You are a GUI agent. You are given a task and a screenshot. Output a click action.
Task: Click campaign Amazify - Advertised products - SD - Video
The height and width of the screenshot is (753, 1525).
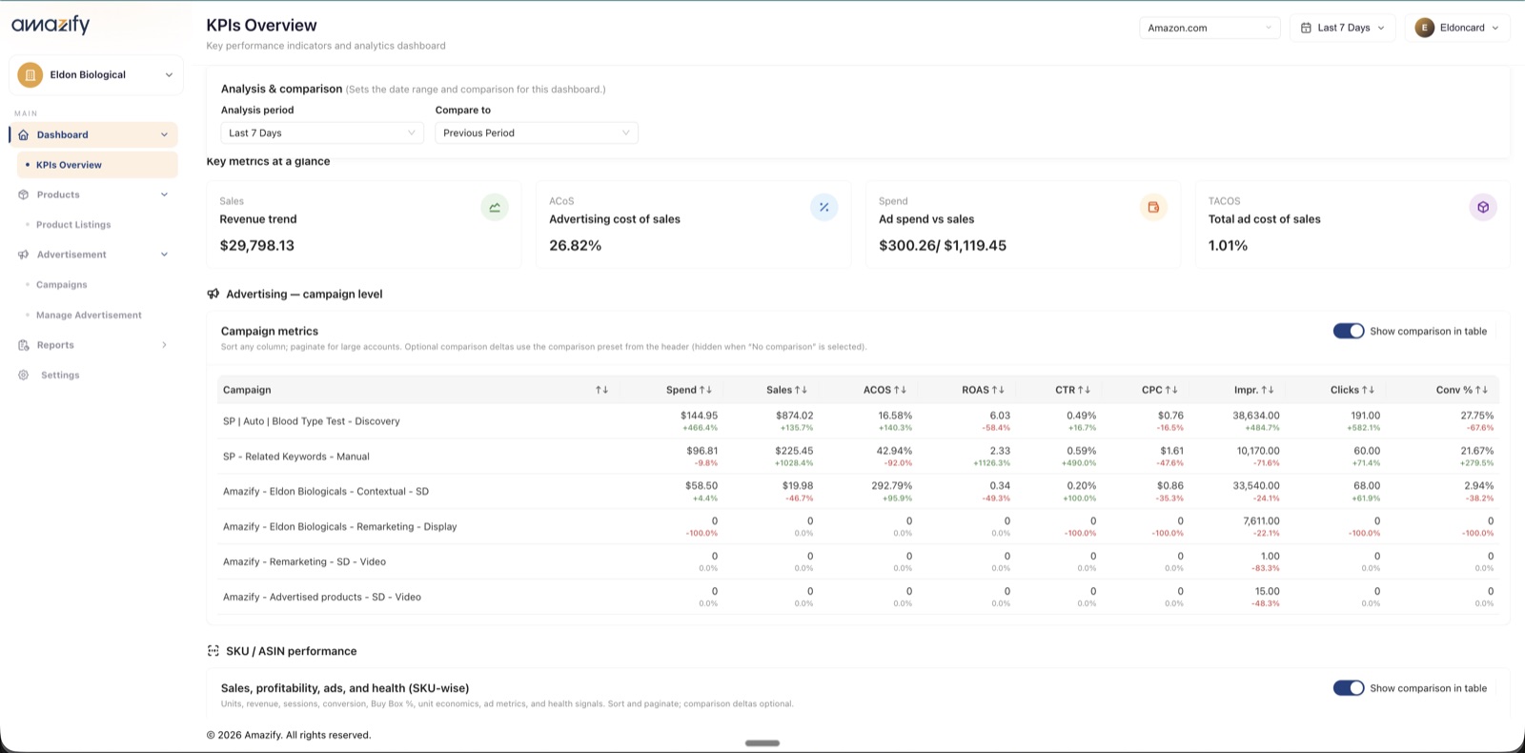point(322,598)
